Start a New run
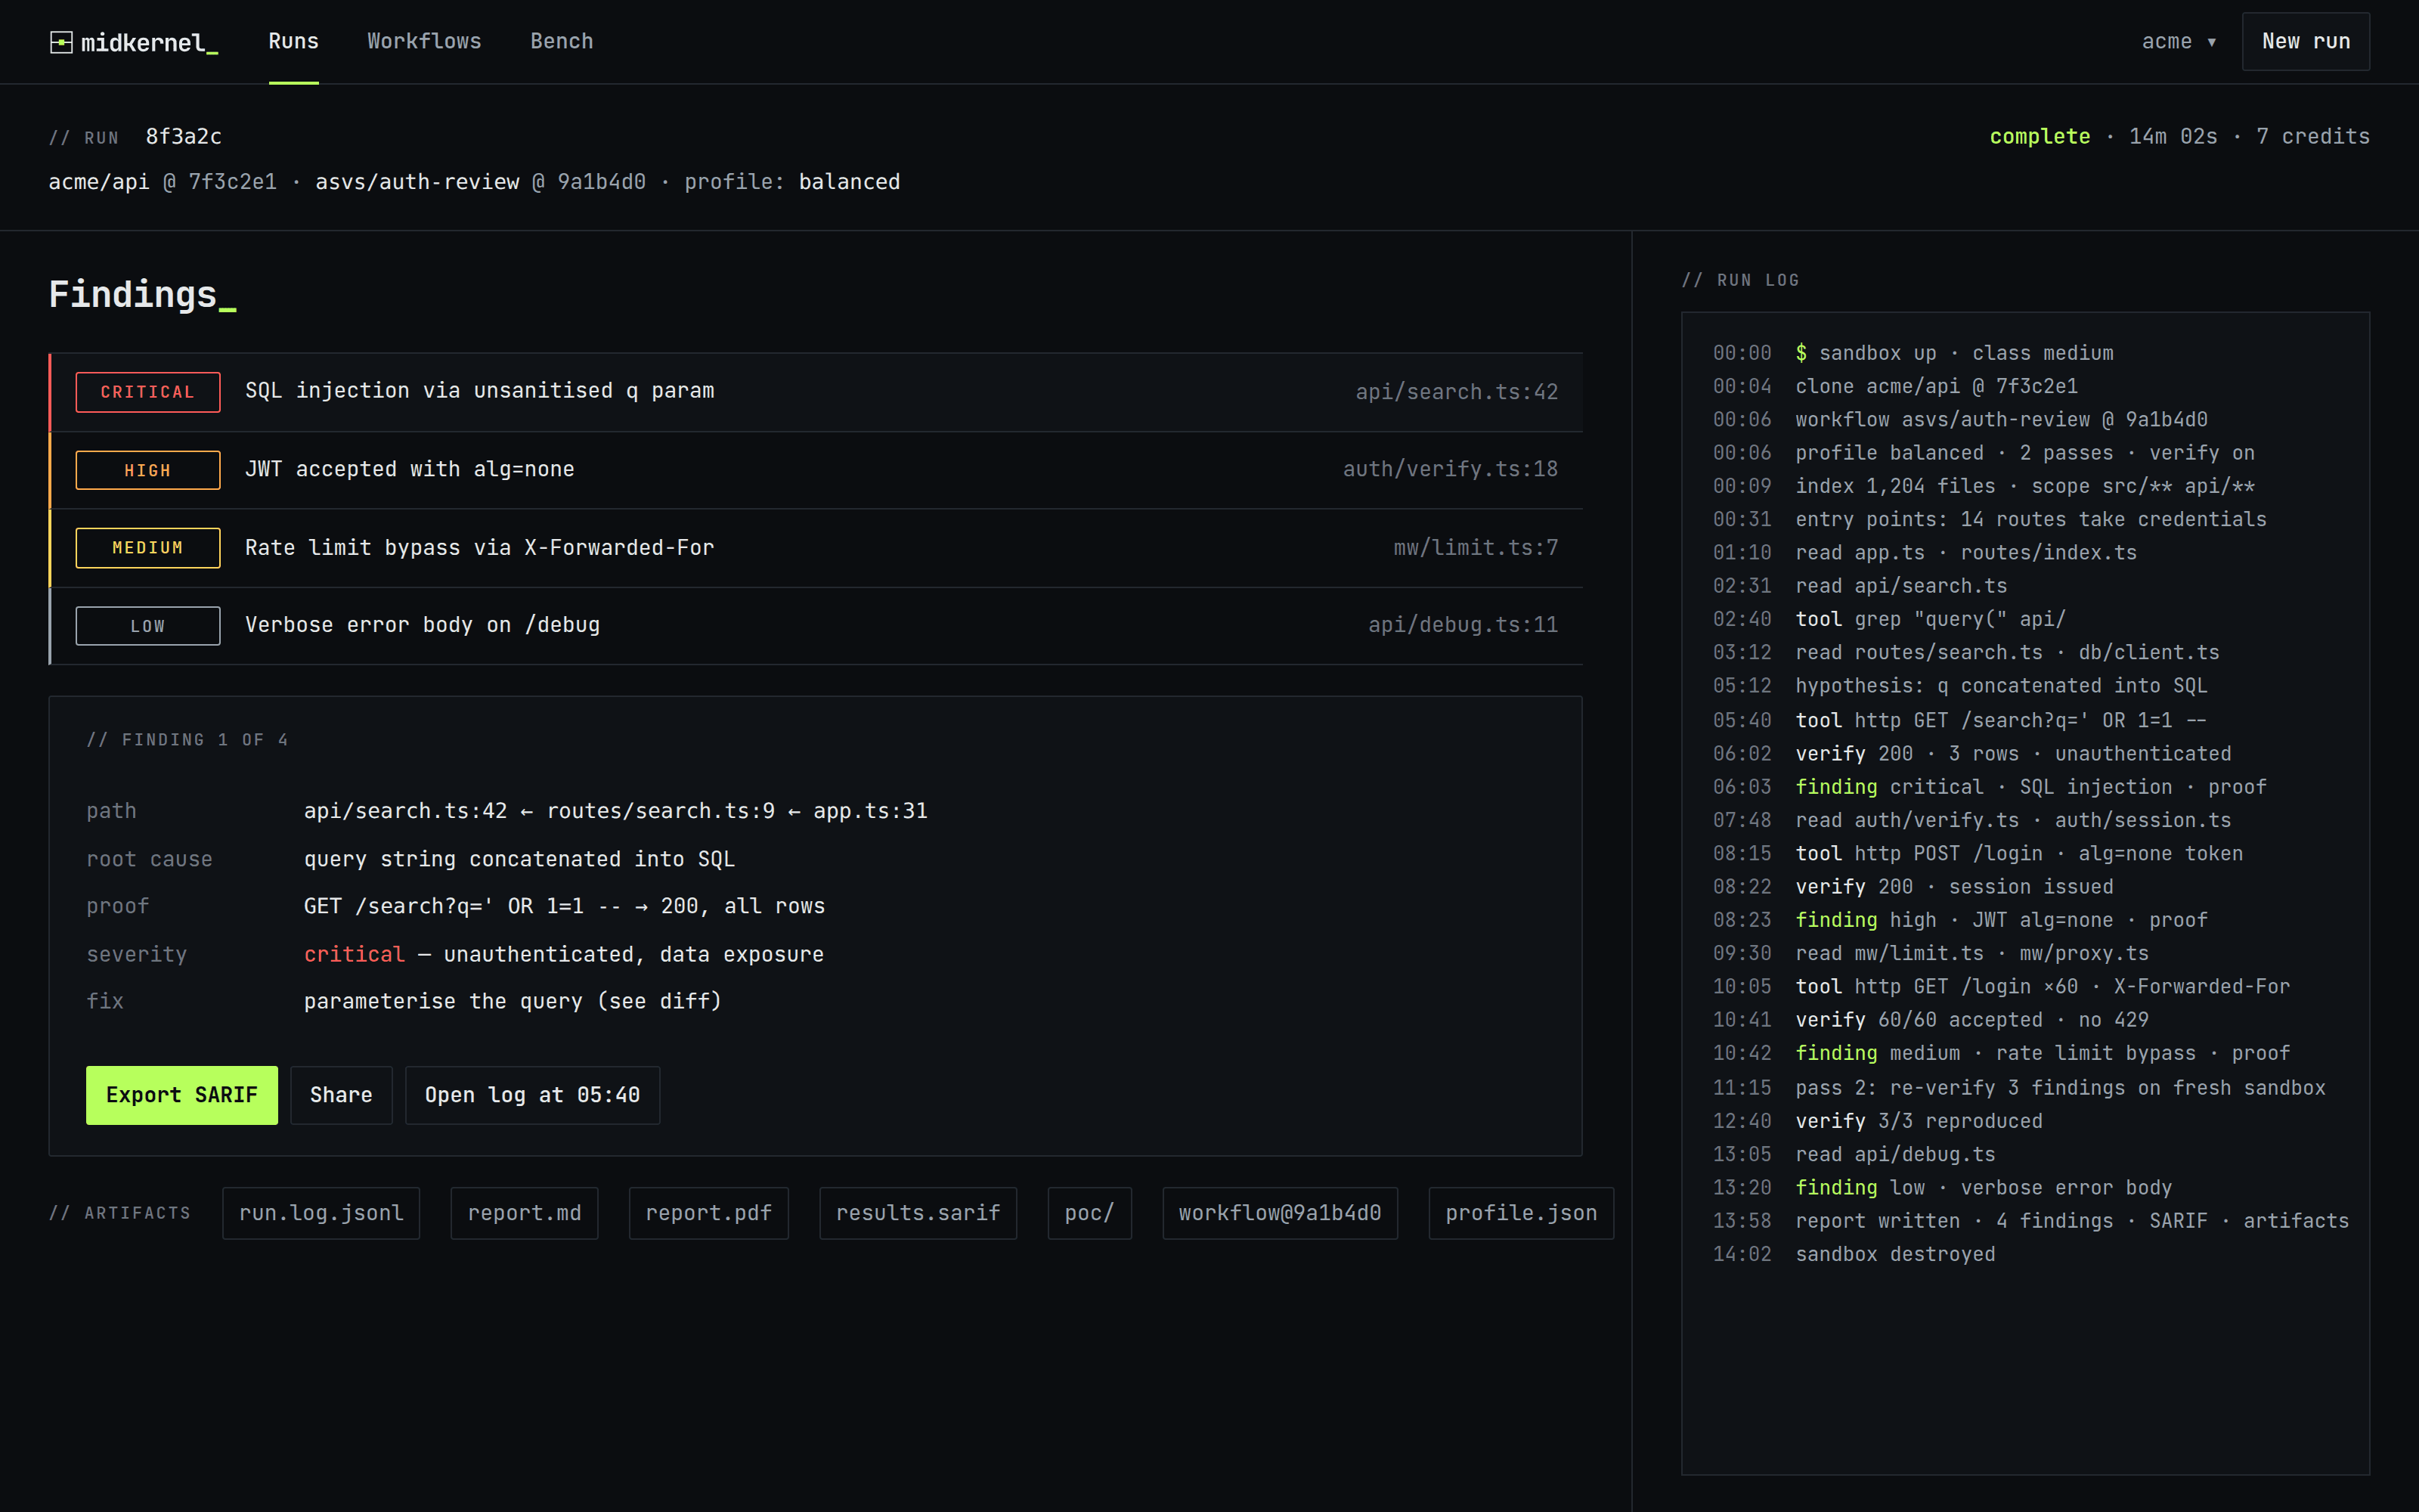The height and width of the screenshot is (1512, 2419). (x=2305, y=41)
